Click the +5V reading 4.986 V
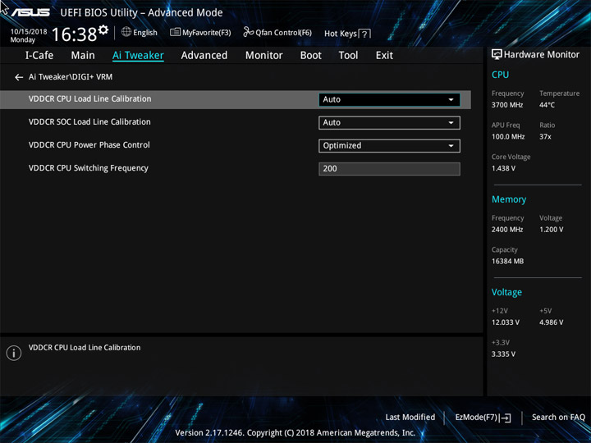591x443 pixels. point(552,322)
